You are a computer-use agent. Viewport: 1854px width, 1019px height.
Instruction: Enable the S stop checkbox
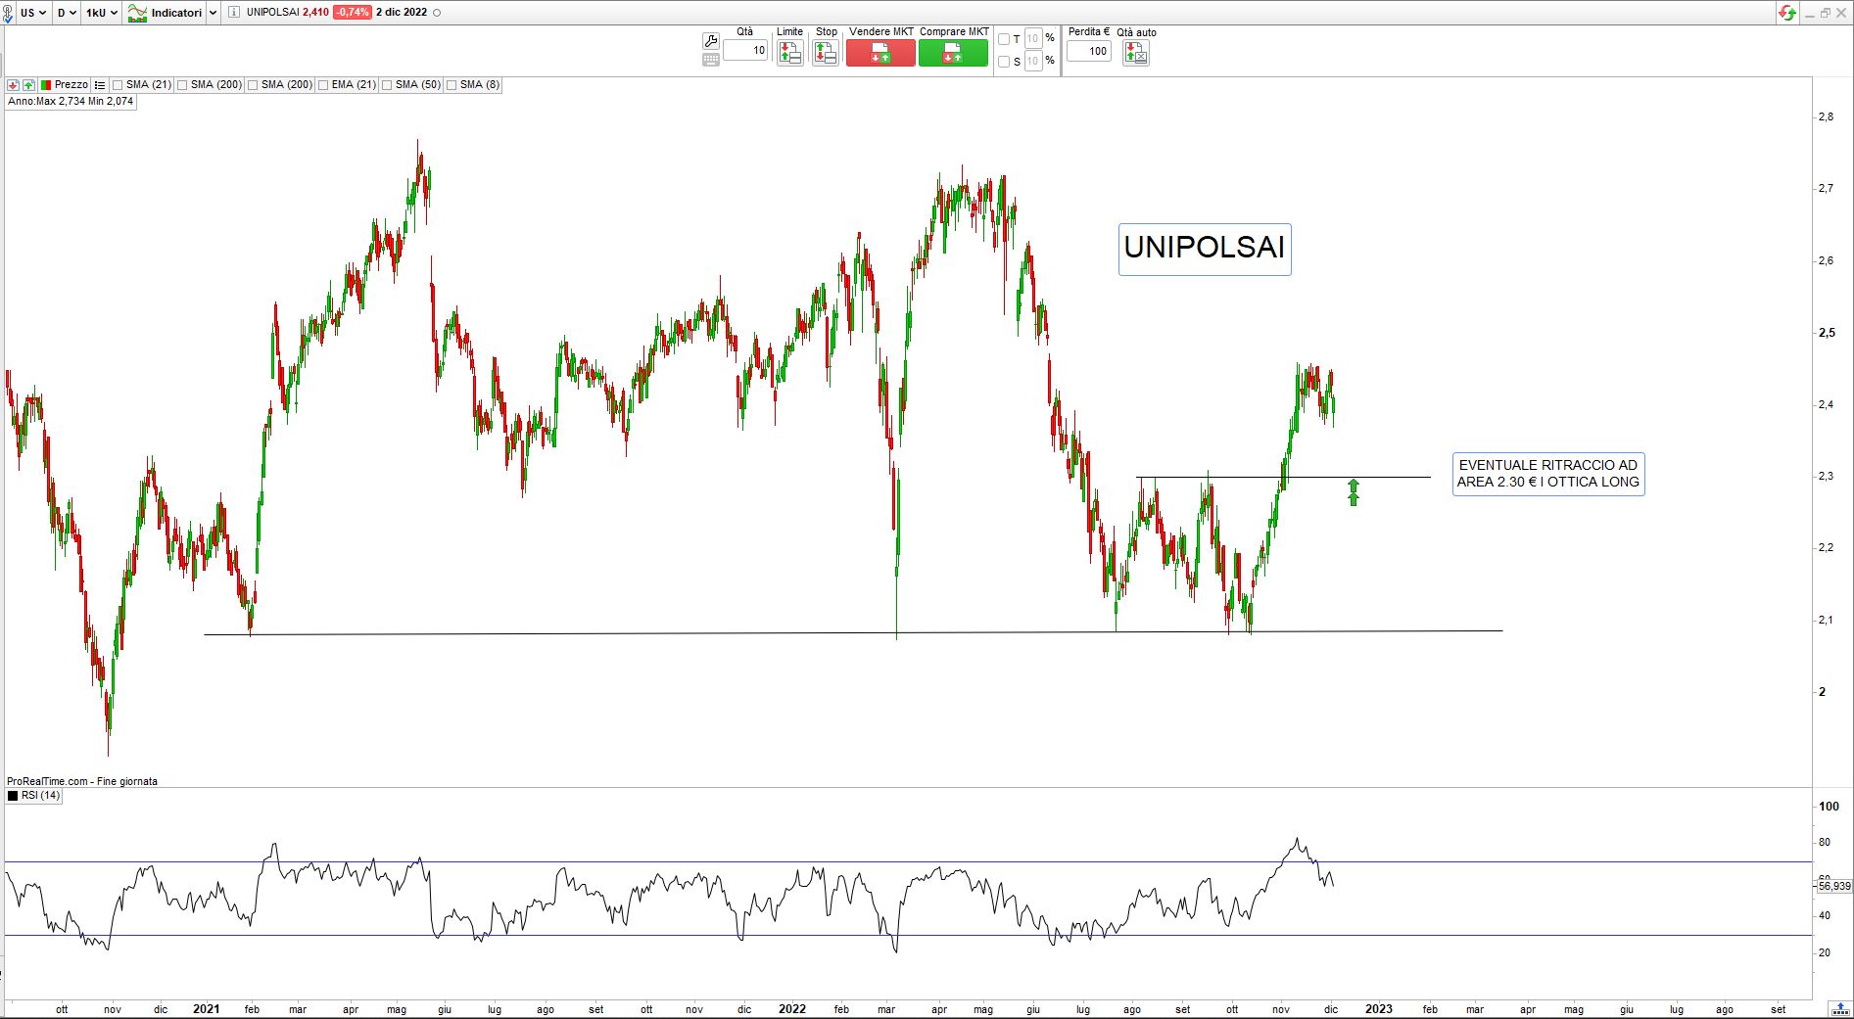[x=1003, y=62]
